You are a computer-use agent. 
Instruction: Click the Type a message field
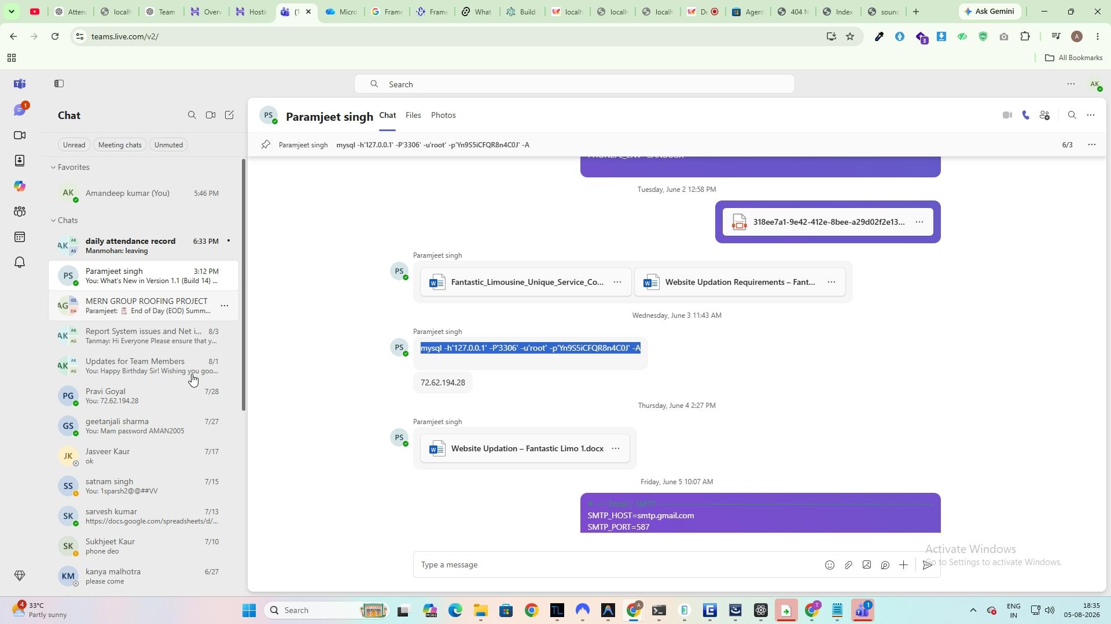[x=616, y=565]
